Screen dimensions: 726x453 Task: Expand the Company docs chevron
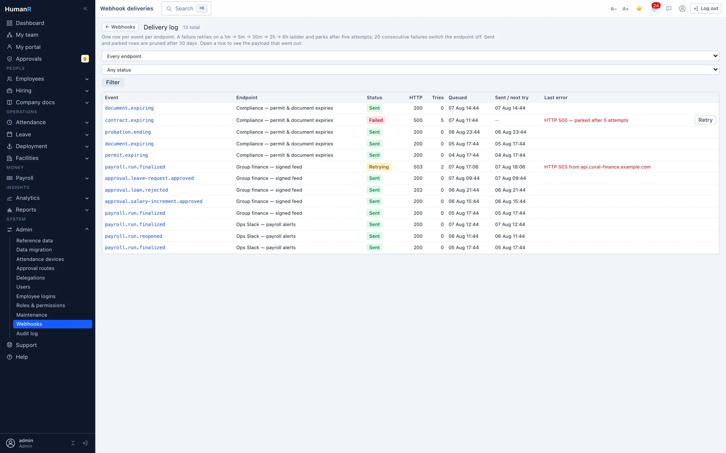(x=87, y=103)
